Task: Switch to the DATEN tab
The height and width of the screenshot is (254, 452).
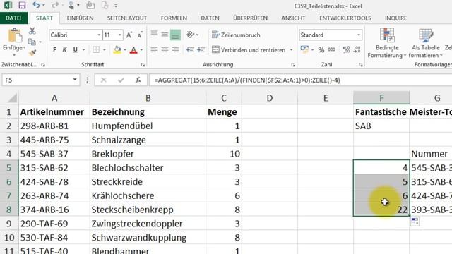Action: pos(210,18)
